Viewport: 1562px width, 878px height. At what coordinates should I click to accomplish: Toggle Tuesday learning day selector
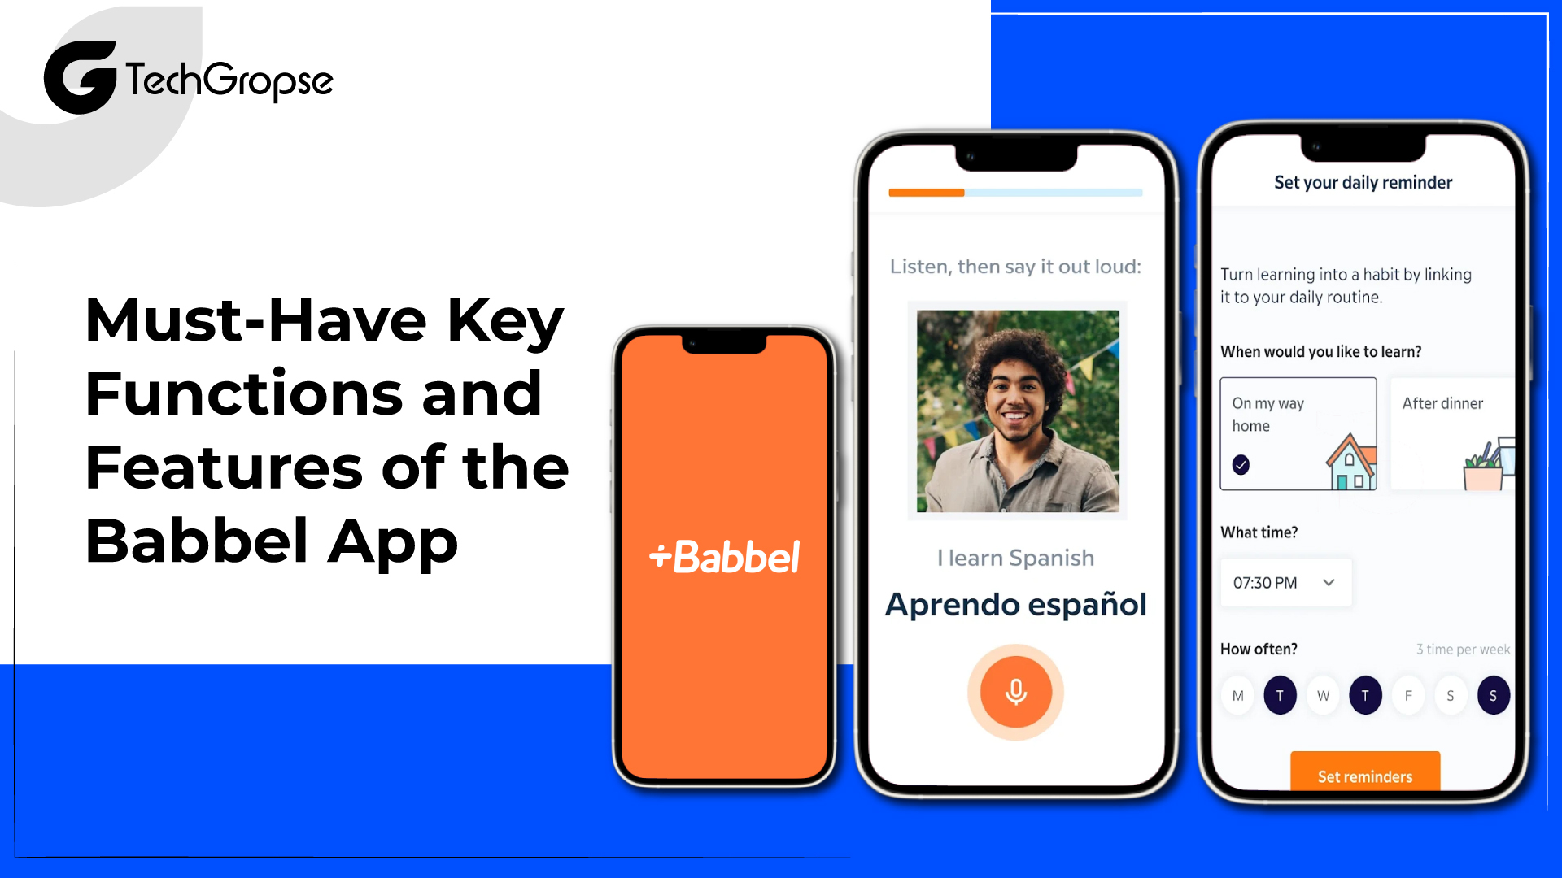(1279, 696)
